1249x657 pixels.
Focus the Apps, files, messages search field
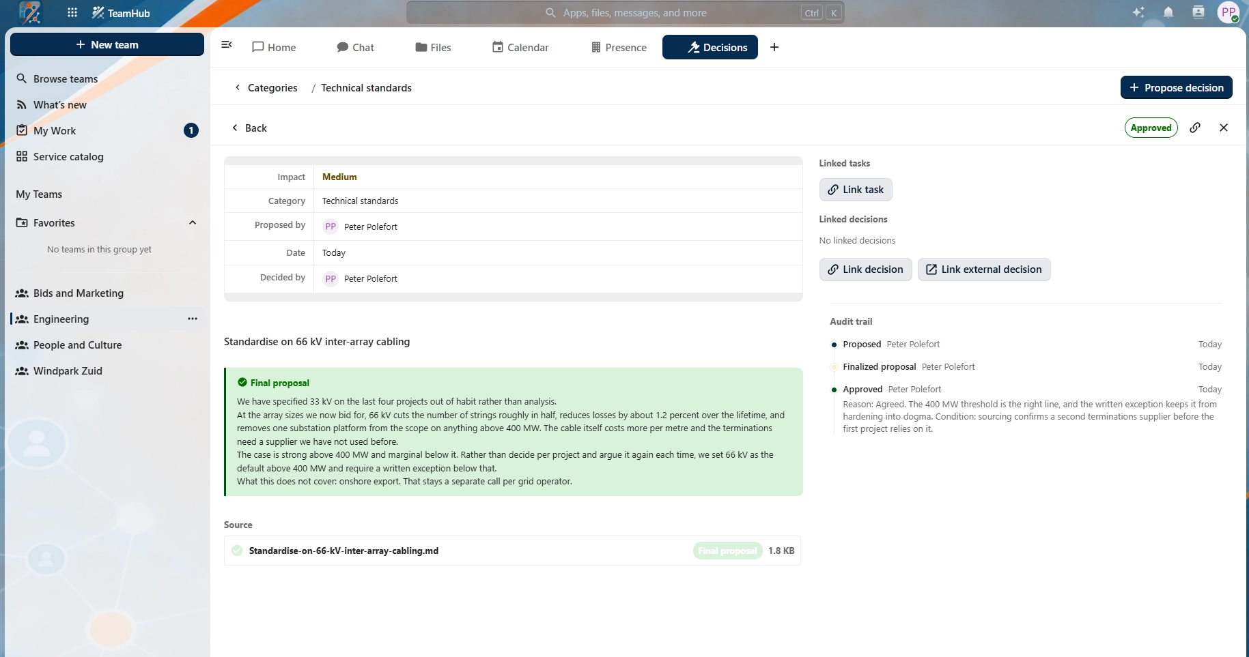point(626,13)
